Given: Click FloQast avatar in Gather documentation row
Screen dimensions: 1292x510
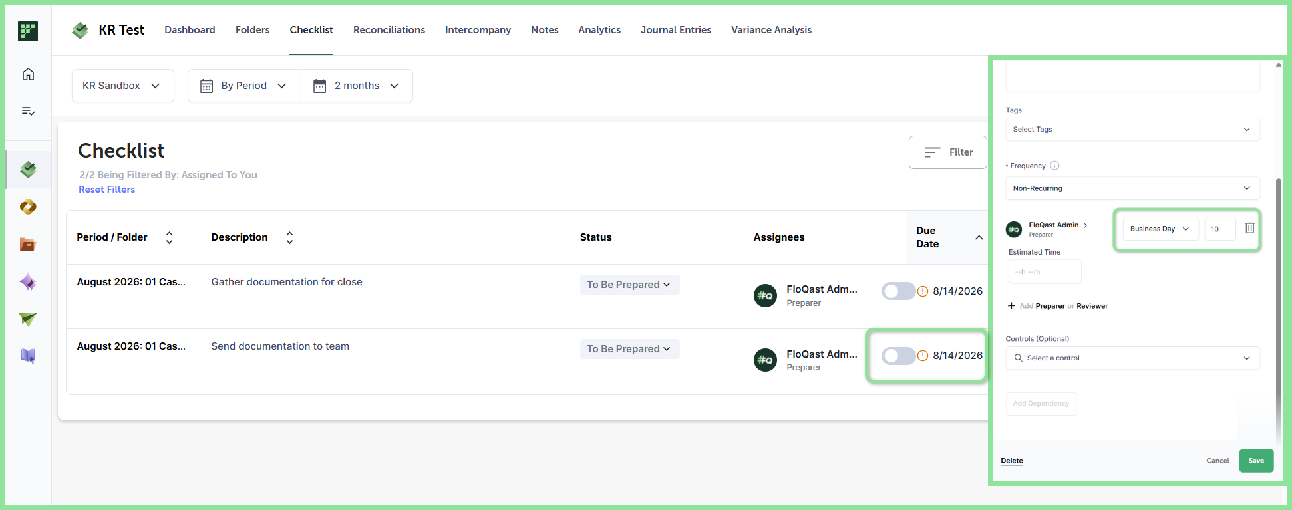Looking at the screenshot, I should 765,295.
